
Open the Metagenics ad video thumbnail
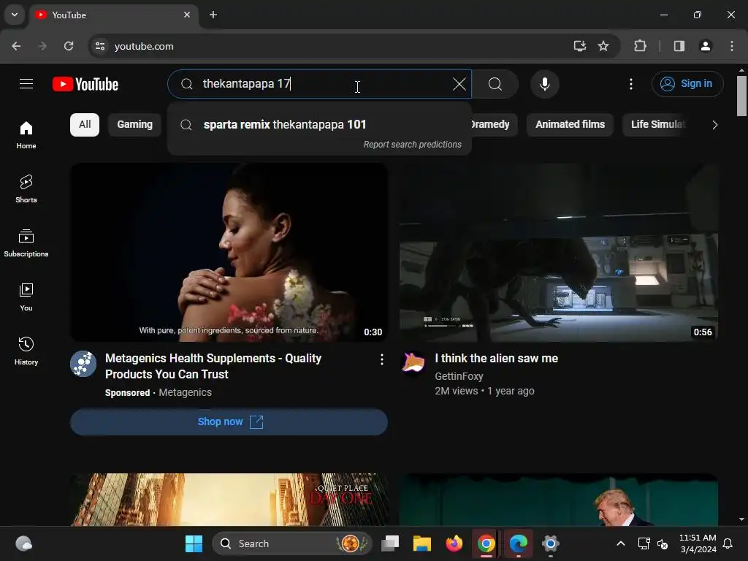point(229,252)
